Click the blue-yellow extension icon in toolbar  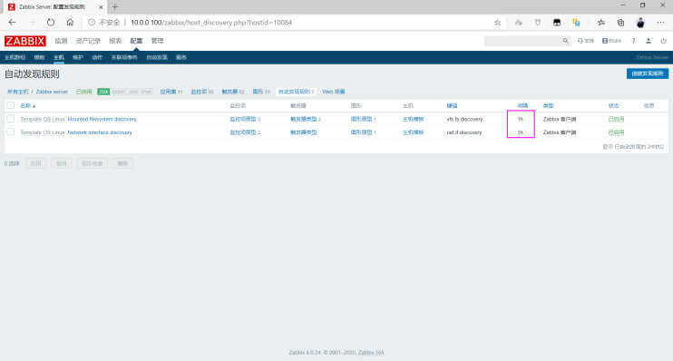(577, 23)
